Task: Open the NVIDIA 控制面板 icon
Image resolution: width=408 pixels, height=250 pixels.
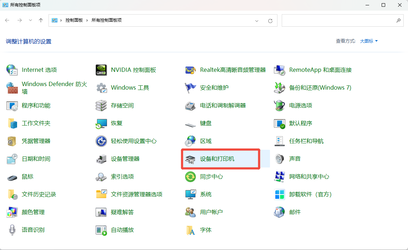Action: click(101, 70)
